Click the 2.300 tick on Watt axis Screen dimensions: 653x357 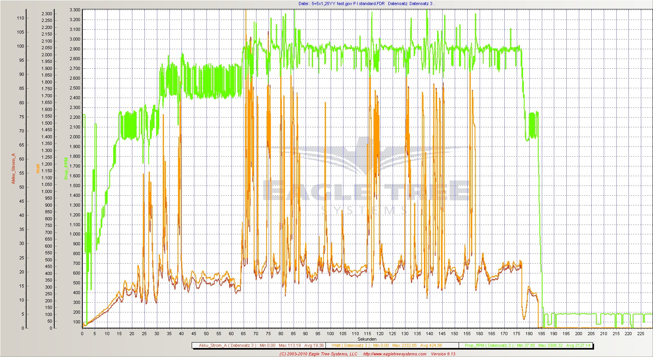(x=46, y=14)
